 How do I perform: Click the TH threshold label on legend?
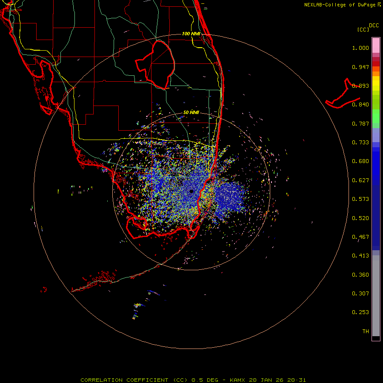366,332
